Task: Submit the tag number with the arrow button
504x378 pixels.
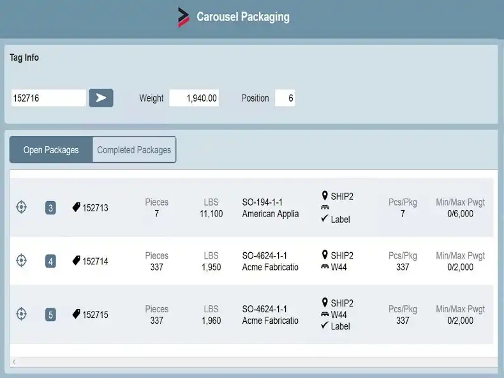Action: 101,98
